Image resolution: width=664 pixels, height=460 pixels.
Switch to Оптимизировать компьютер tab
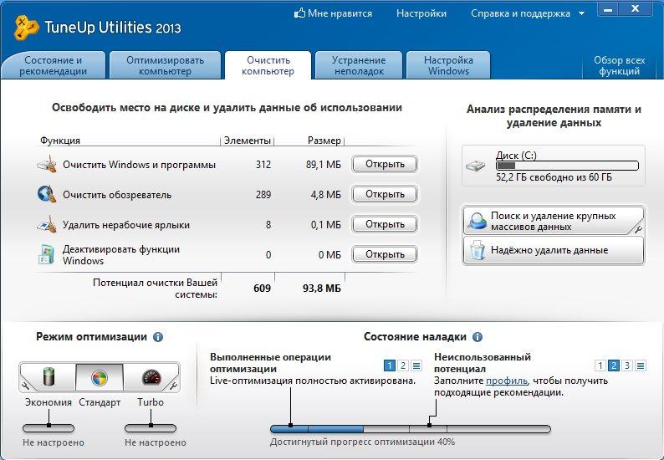coord(165,65)
